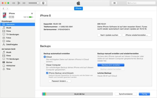The image size is (157, 98).
Task: Open Hörbücher in the sidebar
Action: click(18, 65)
